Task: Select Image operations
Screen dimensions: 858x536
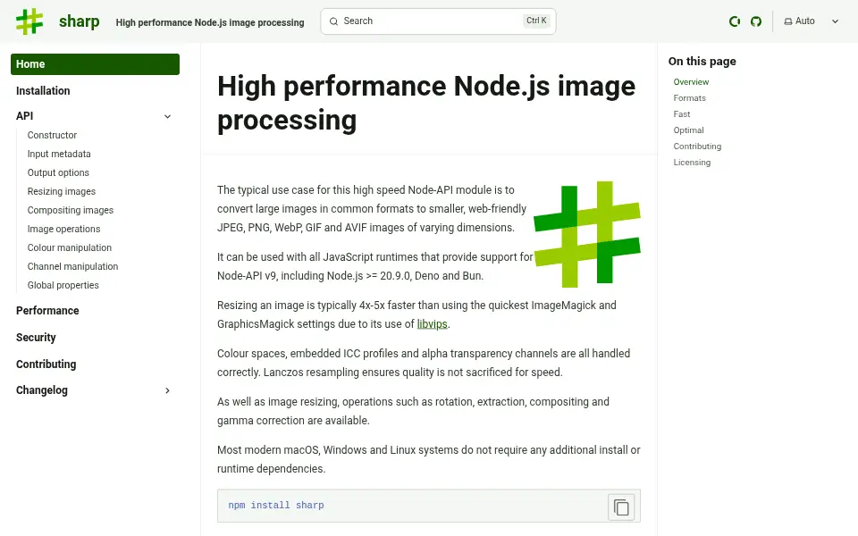Action: pyautogui.click(x=64, y=229)
